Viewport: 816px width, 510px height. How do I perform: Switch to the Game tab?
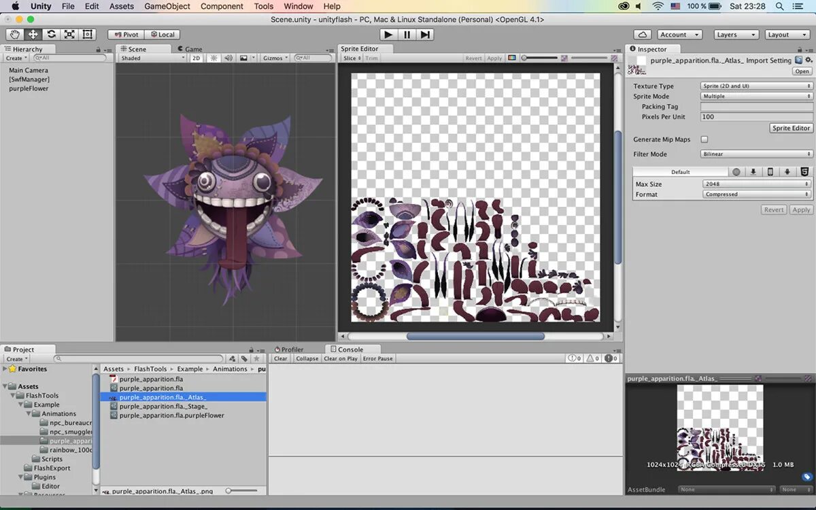(x=190, y=49)
